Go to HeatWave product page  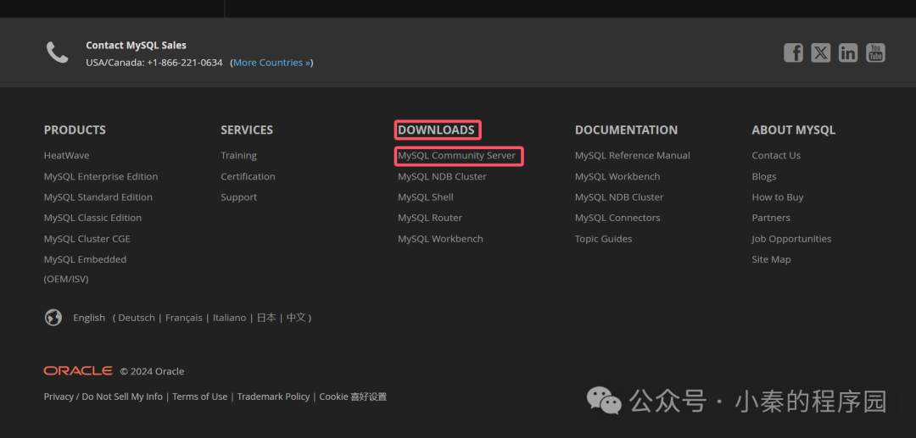point(67,156)
